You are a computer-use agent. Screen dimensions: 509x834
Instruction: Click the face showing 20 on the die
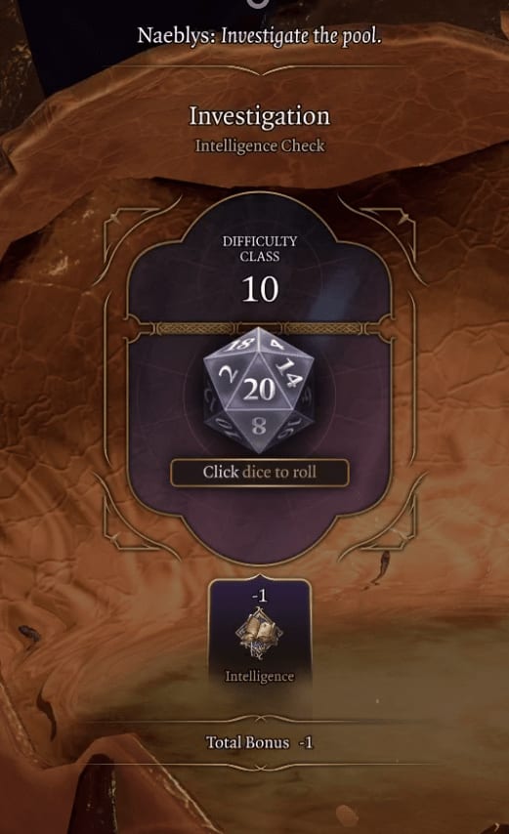259,390
